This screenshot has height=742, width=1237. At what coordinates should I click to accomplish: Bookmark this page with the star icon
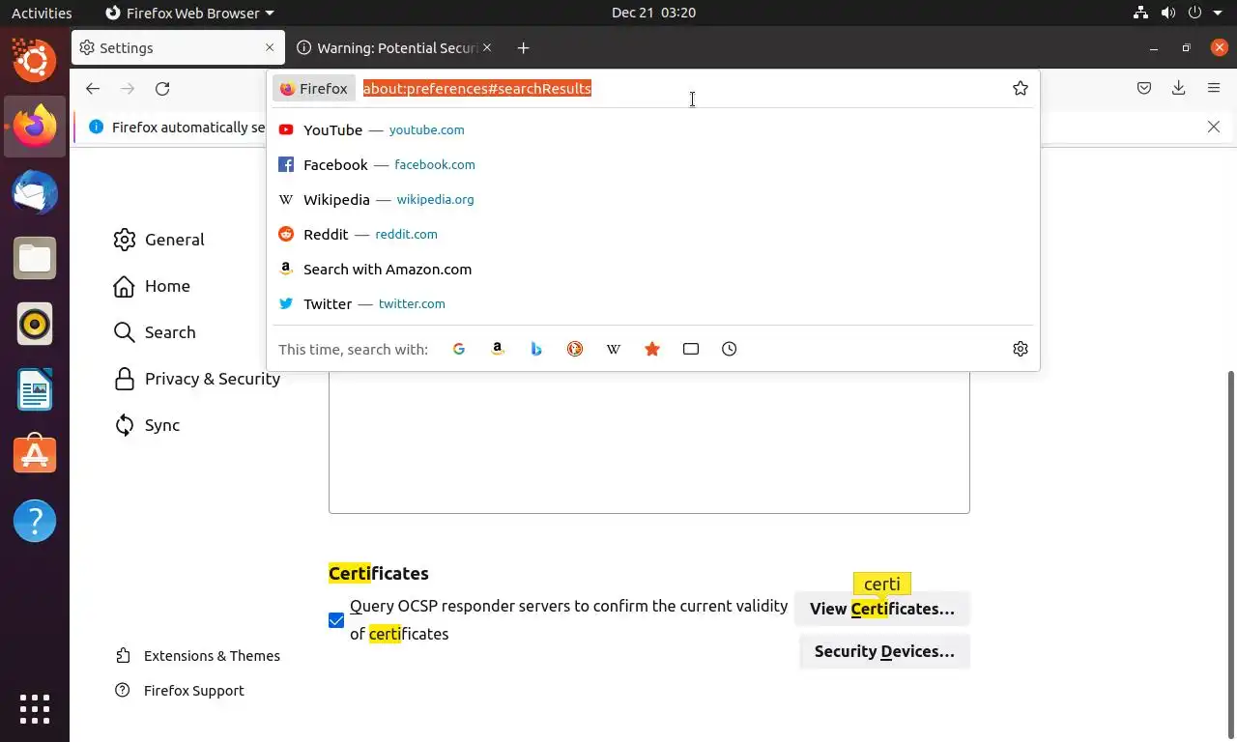(1021, 88)
